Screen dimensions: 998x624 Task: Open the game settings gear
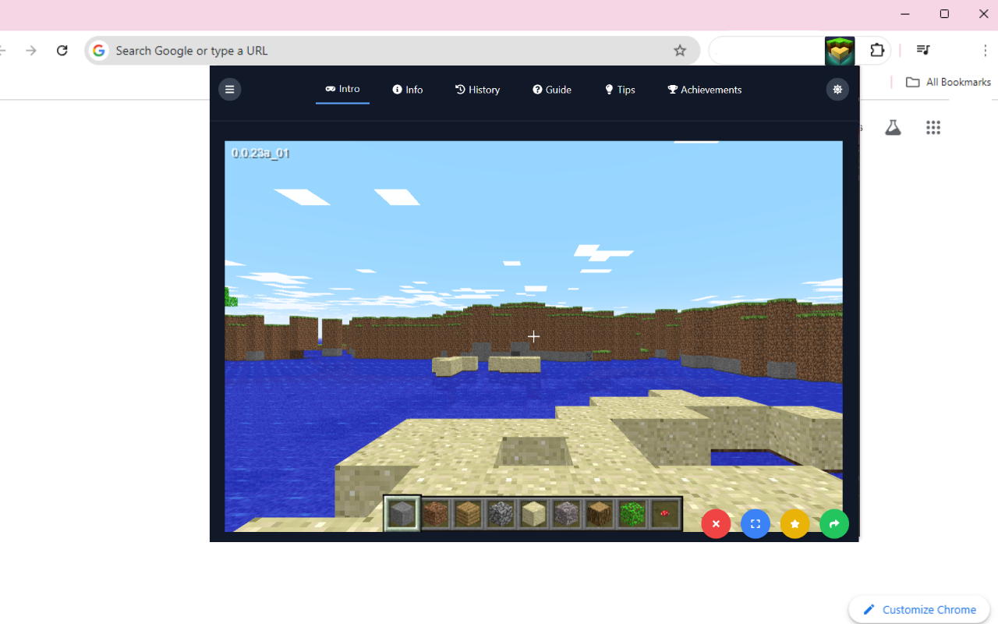coord(837,89)
